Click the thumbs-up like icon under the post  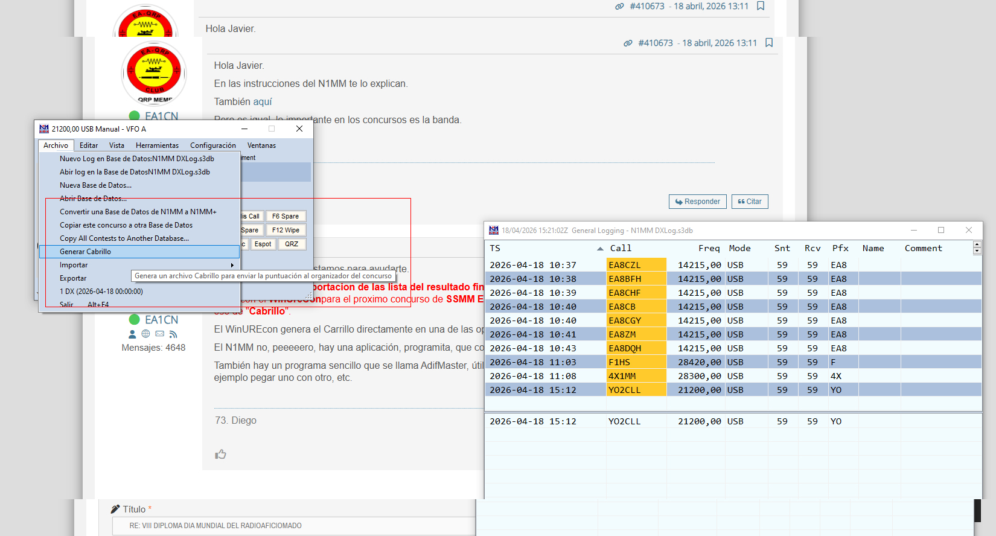[x=220, y=454]
